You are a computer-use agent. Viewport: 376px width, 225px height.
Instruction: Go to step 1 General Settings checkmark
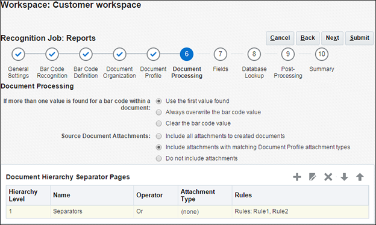[18, 54]
